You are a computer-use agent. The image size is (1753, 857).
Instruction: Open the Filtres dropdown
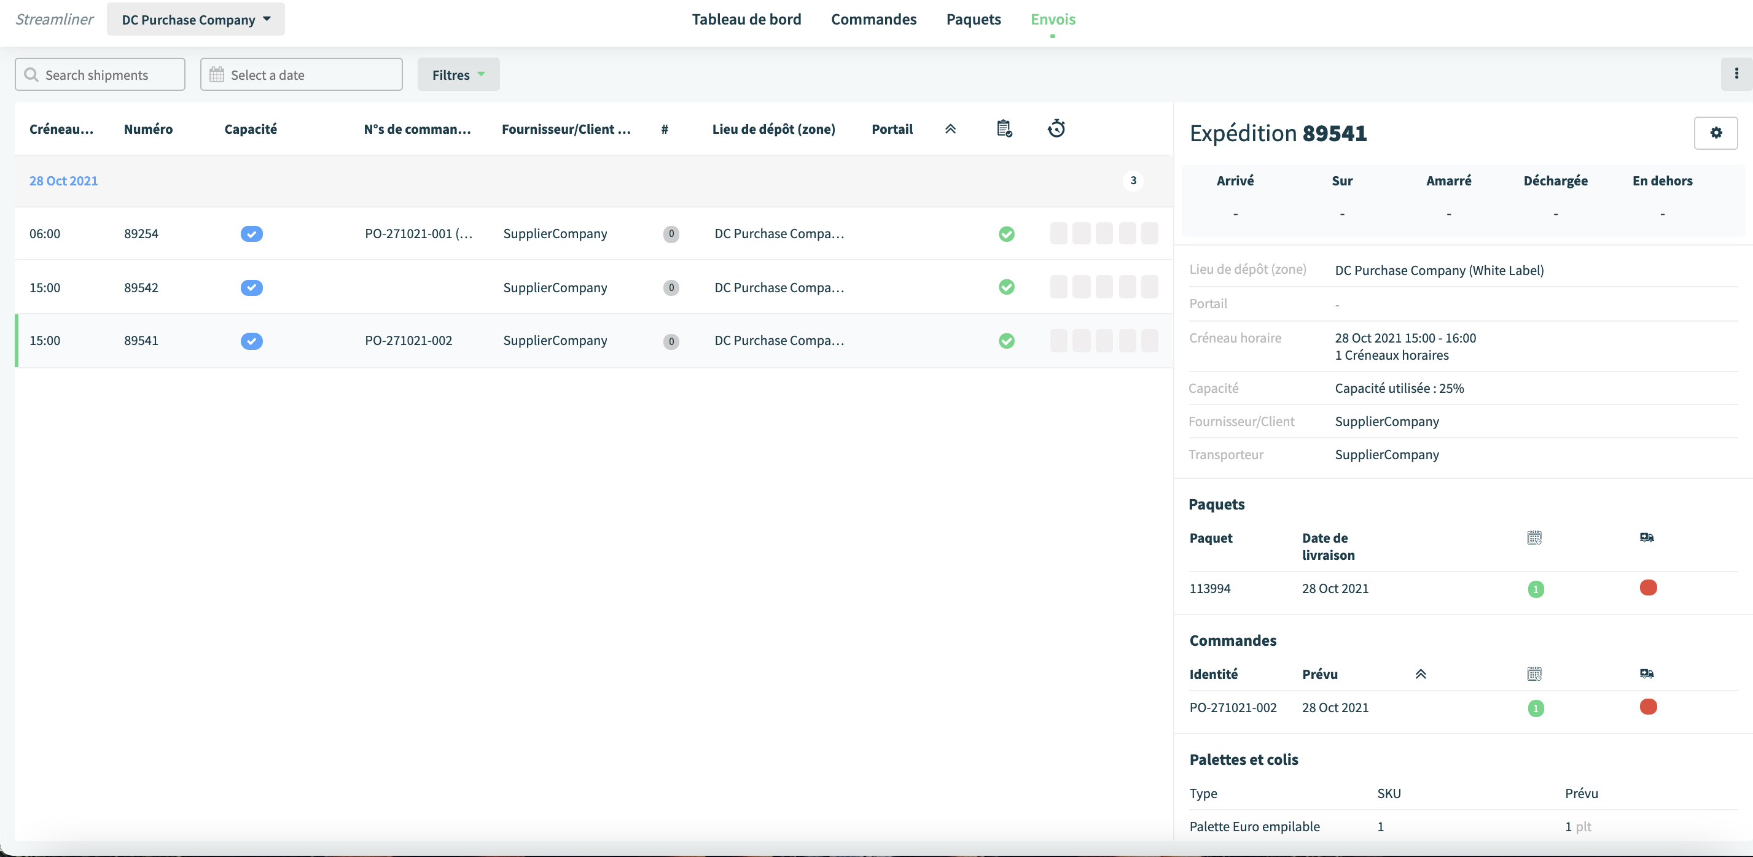458,74
